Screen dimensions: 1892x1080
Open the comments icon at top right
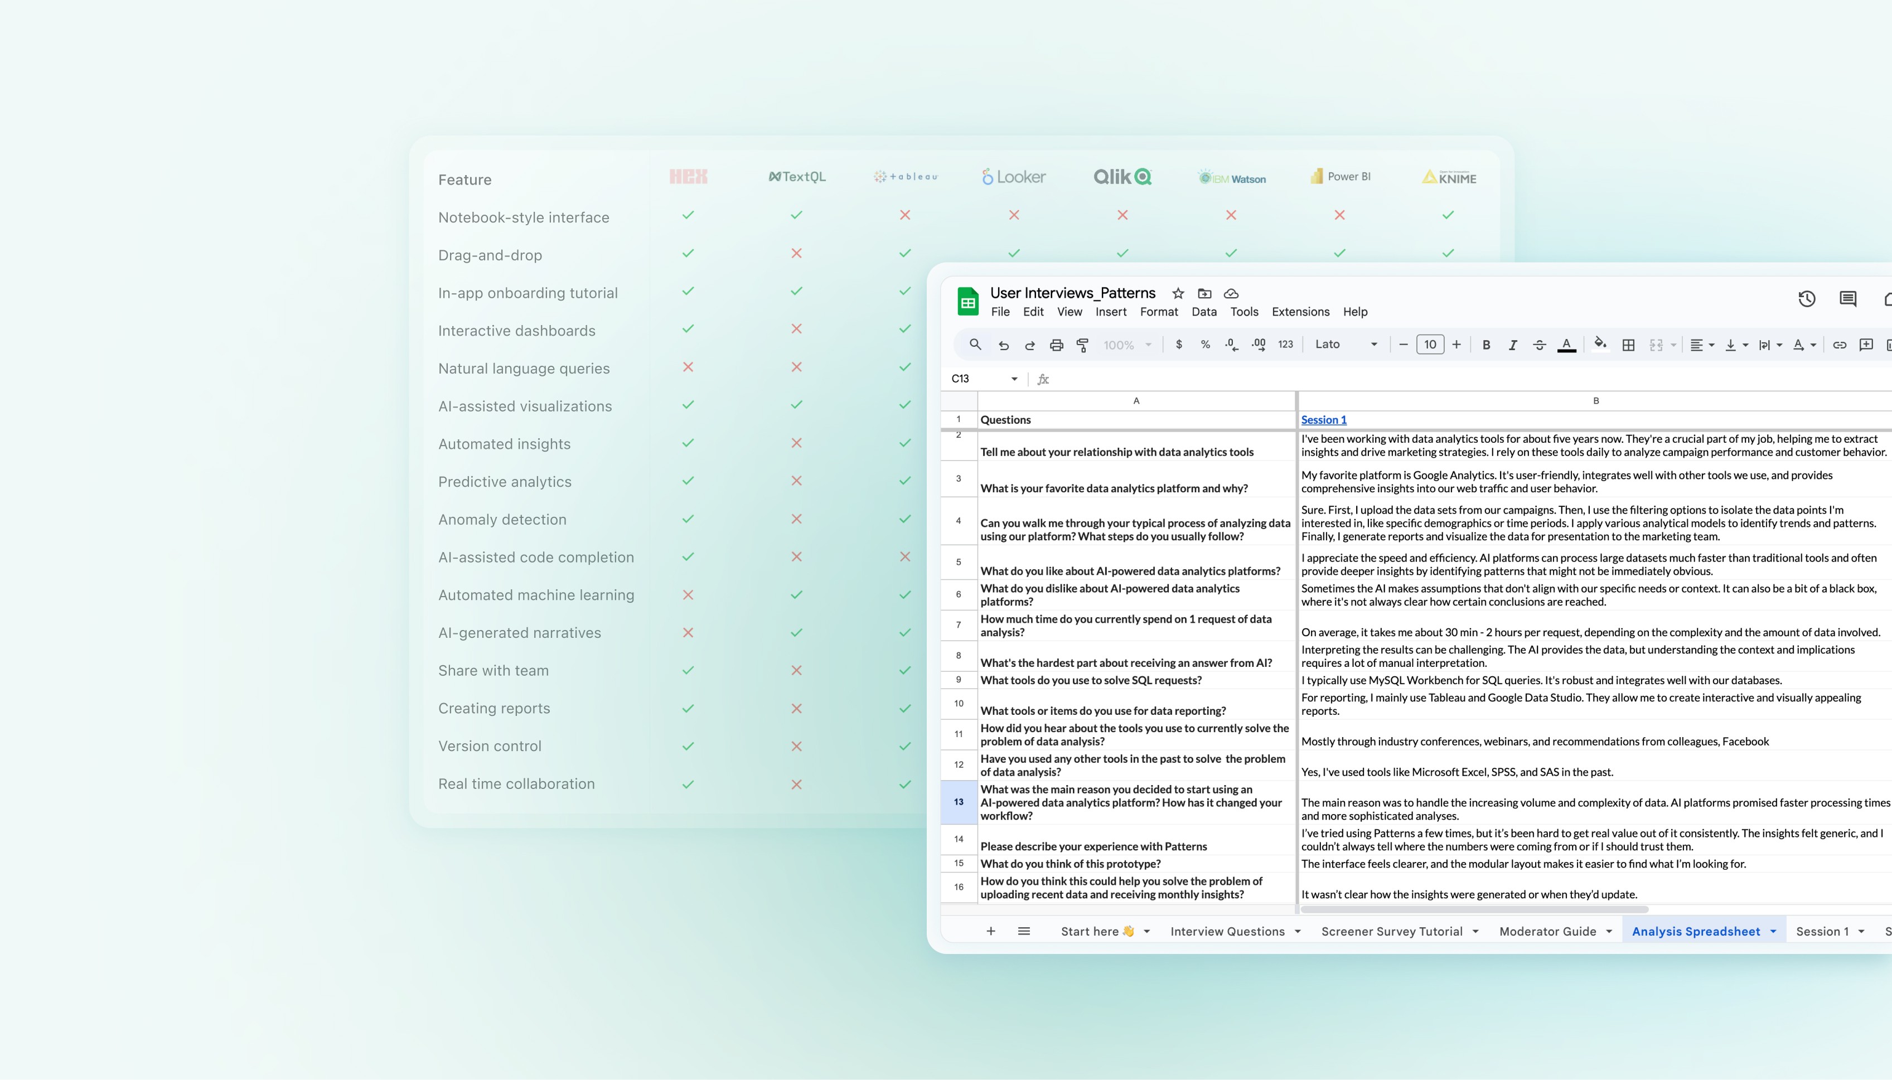pyautogui.click(x=1847, y=299)
